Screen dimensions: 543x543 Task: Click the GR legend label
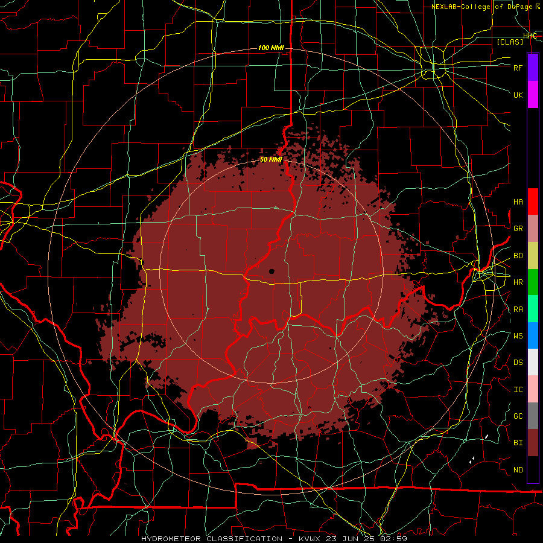click(x=518, y=229)
